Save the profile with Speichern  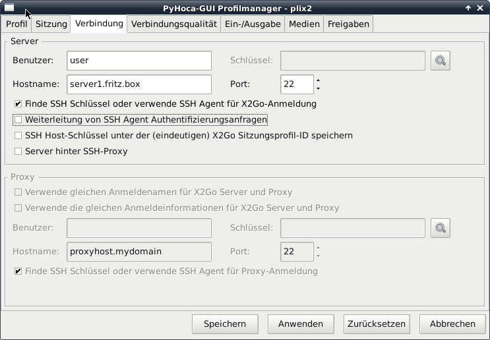point(225,324)
